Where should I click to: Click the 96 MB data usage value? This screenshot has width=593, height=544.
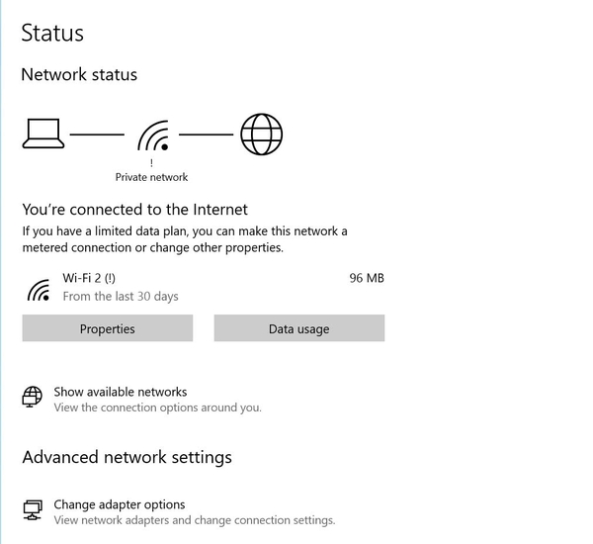click(x=367, y=278)
